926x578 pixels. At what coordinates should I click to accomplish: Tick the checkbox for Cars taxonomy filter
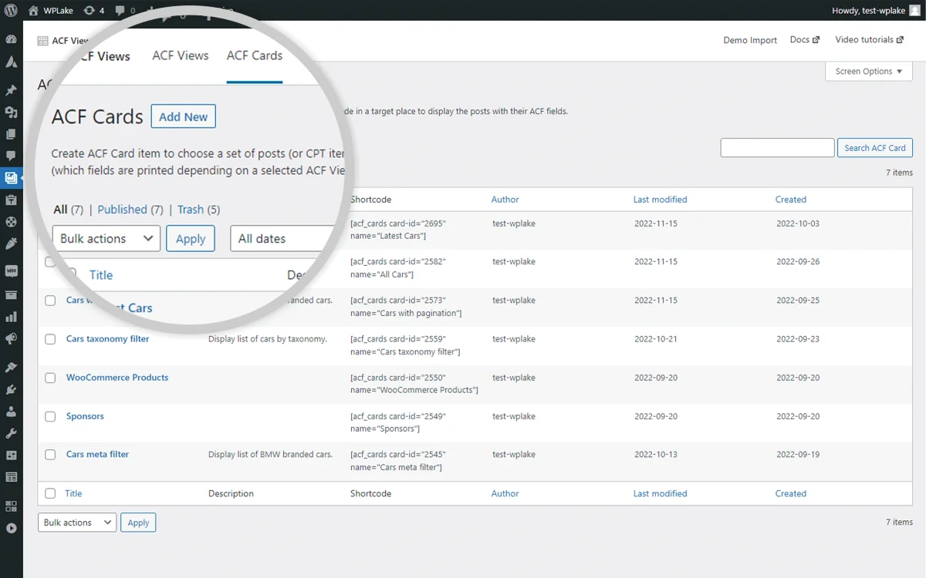(x=50, y=339)
